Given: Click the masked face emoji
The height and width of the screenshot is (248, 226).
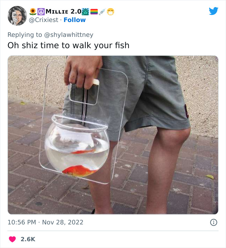Looking at the screenshot, I should 110,12.
